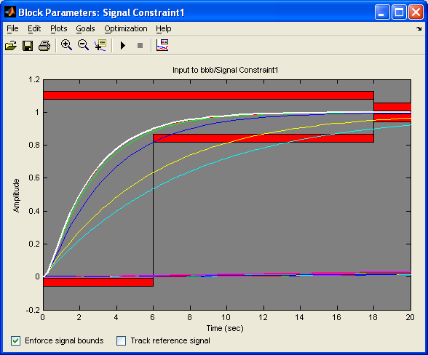Image resolution: width=428 pixels, height=355 pixels.
Task: Uncheck Enforce signal bounds
Action: point(15,340)
